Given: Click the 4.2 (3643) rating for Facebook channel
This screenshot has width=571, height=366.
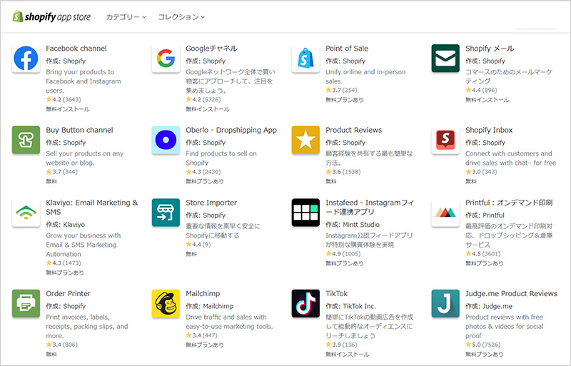Looking at the screenshot, I should click(x=64, y=99).
